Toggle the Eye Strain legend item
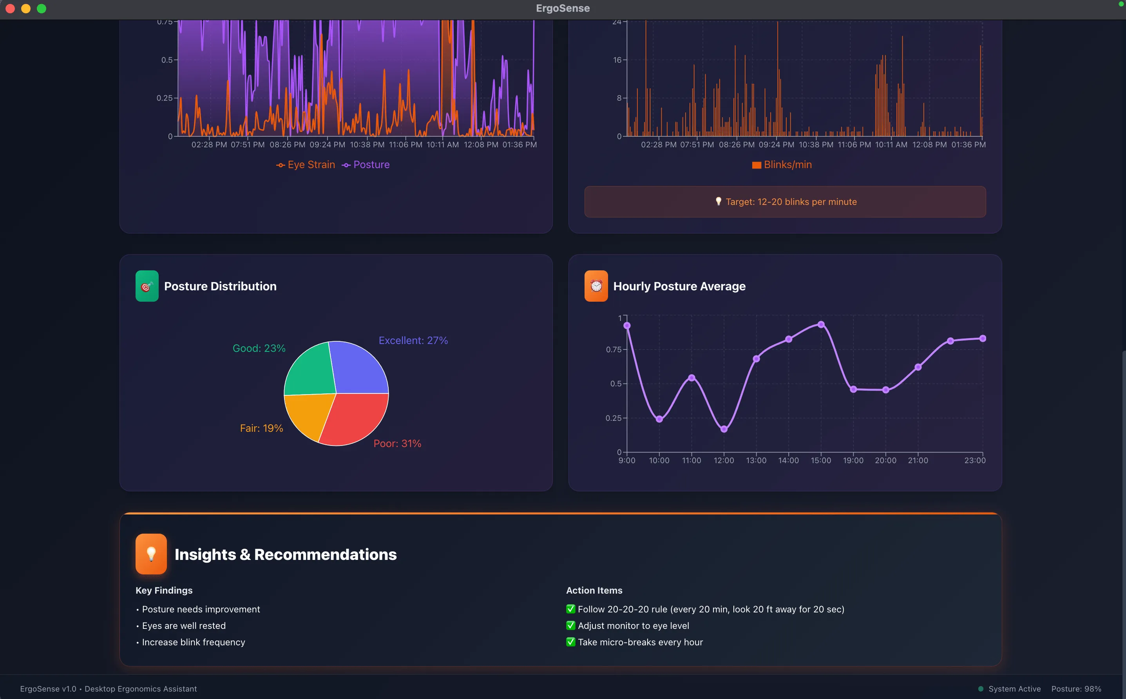This screenshot has width=1126, height=699. pos(306,165)
